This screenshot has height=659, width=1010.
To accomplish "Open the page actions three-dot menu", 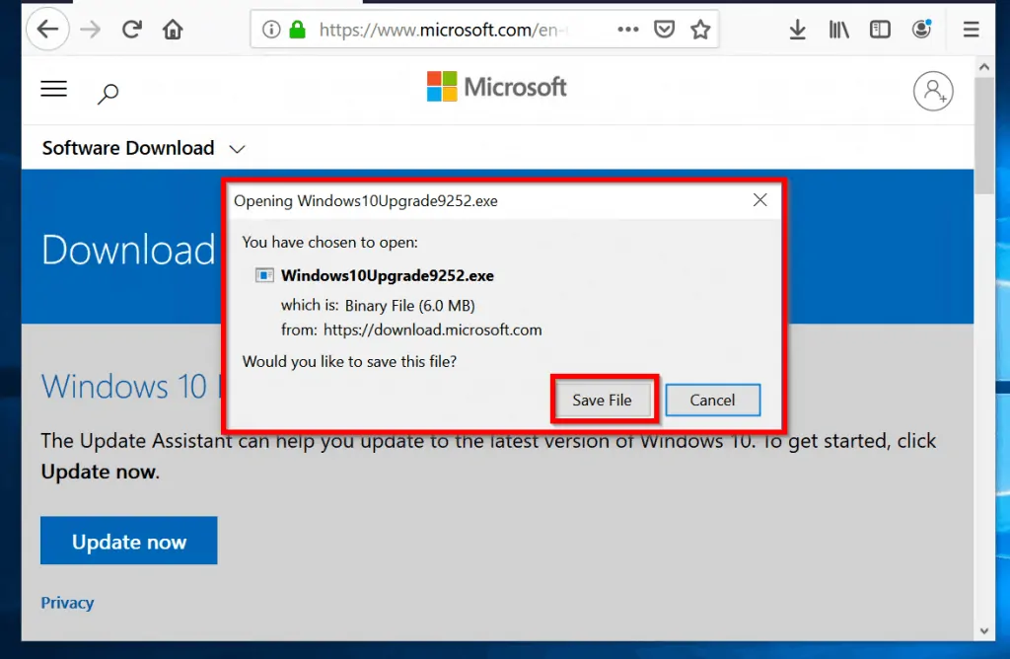I will click(628, 29).
